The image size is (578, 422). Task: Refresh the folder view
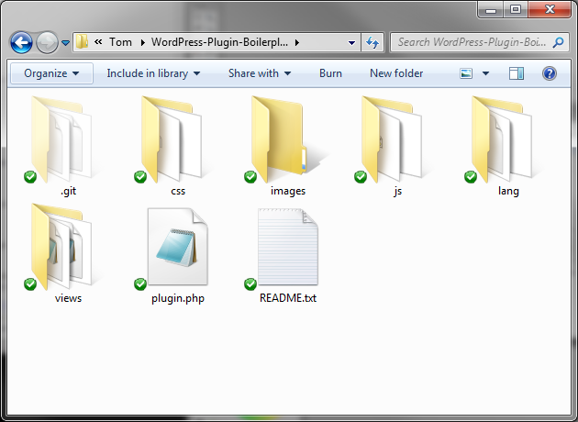[x=372, y=43]
